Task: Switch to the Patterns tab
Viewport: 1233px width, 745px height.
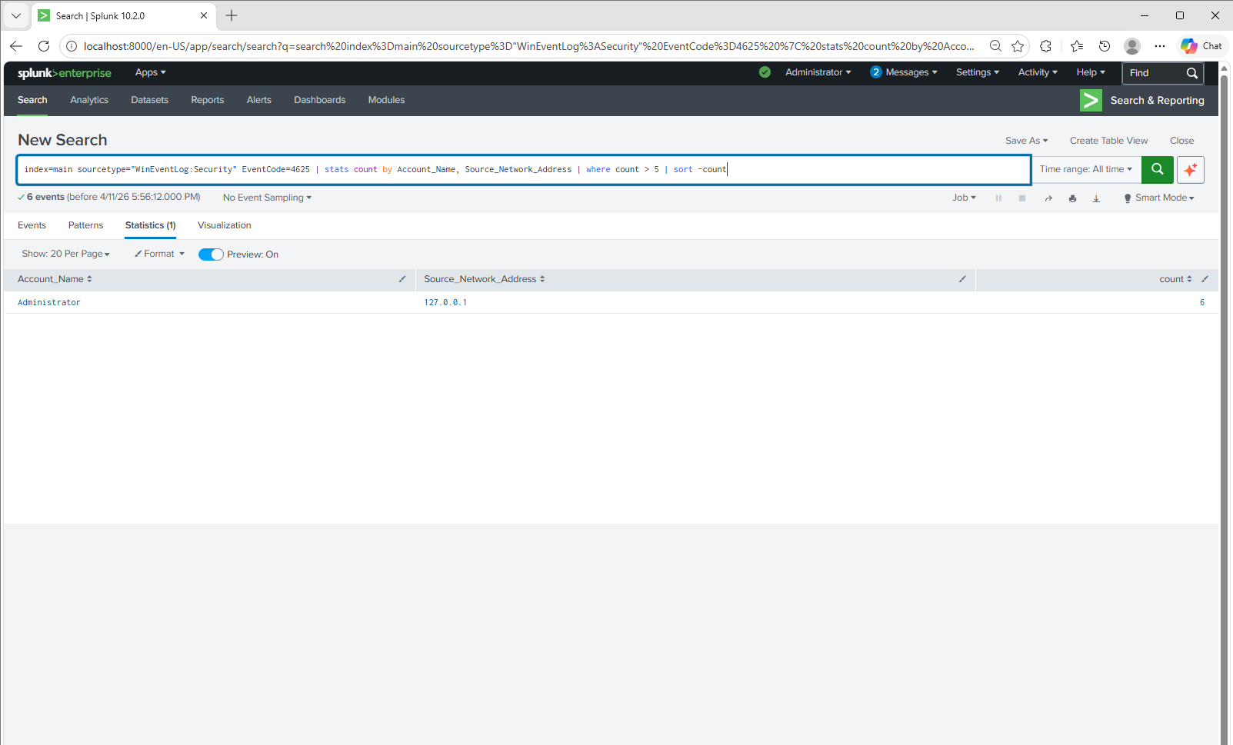Action: (x=85, y=225)
